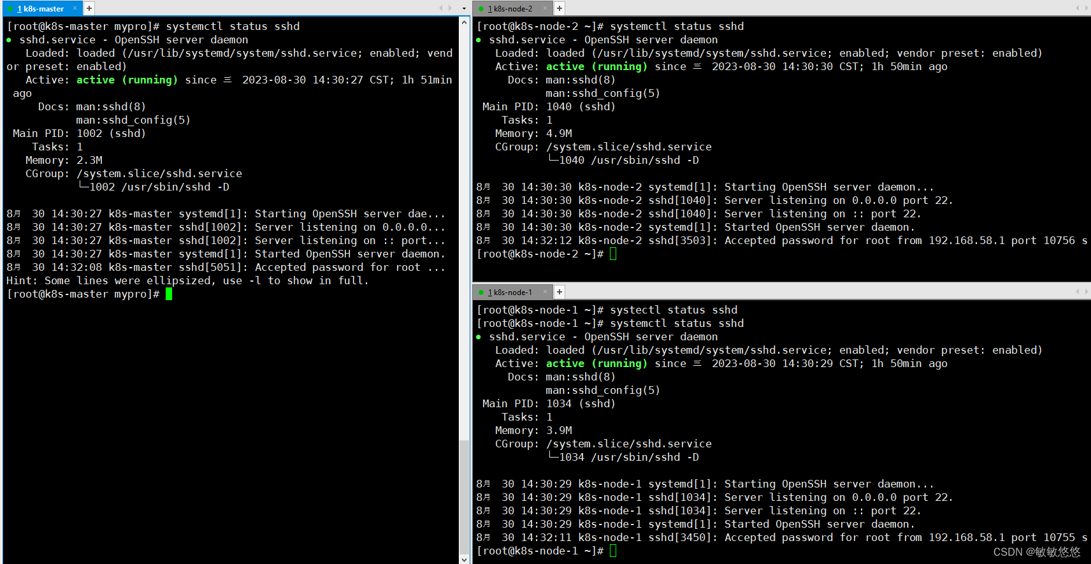Click 'man:sshd_config(5)' in the k8s-master pane

click(133, 120)
